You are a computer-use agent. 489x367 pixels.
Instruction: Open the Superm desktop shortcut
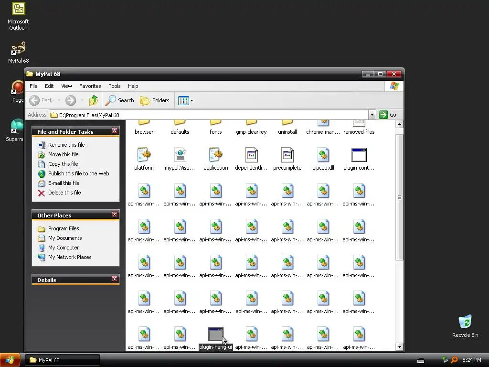[15, 130]
